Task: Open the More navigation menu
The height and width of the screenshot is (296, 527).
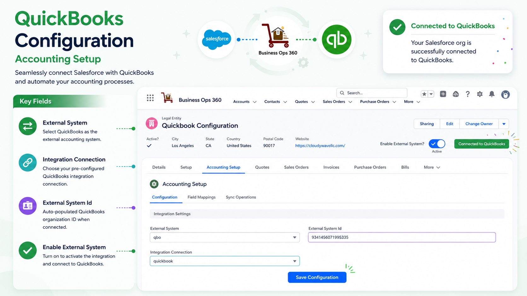Action: (412, 102)
